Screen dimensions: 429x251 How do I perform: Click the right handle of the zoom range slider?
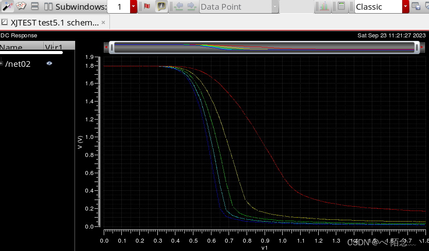(x=417, y=47)
